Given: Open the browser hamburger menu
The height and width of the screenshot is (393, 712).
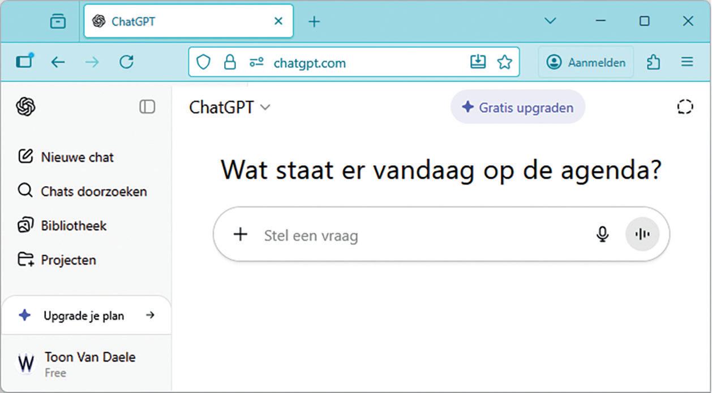Looking at the screenshot, I should 687,62.
